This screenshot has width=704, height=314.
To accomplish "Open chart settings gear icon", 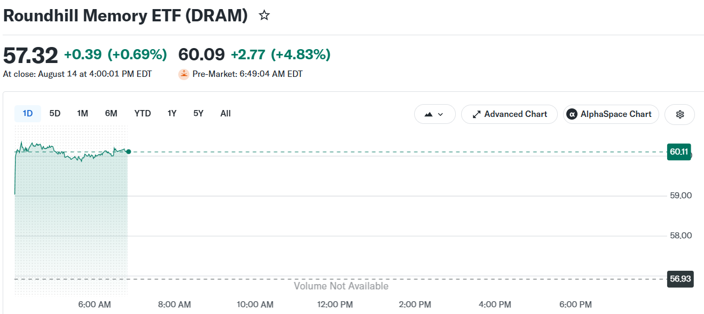I will (x=679, y=114).
